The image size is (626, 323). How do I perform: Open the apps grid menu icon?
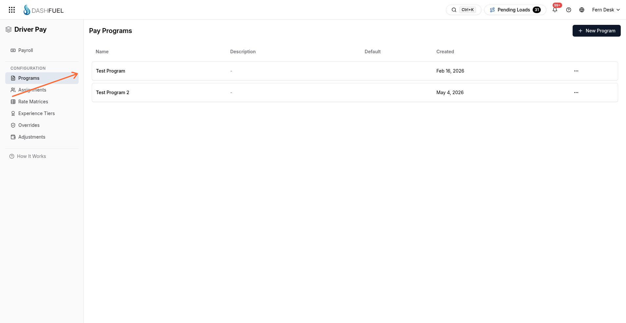(12, 10)
